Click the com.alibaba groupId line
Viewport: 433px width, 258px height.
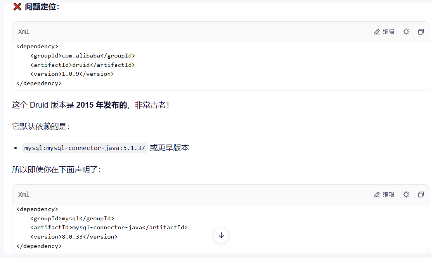[x=83, y=56]
